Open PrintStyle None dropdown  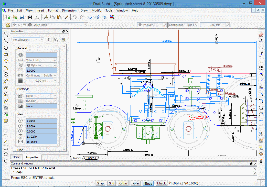[41, 96]
